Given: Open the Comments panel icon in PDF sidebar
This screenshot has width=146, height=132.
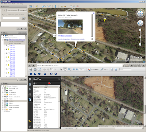Looking at the screenshot, I should click(30, 121).
